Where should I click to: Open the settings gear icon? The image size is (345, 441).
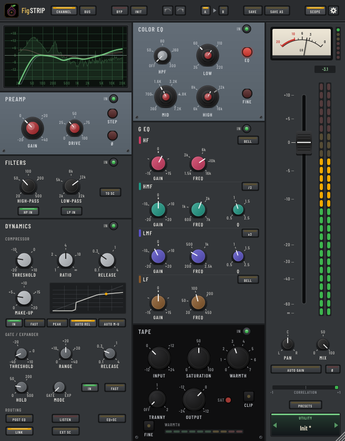(333, 10)
